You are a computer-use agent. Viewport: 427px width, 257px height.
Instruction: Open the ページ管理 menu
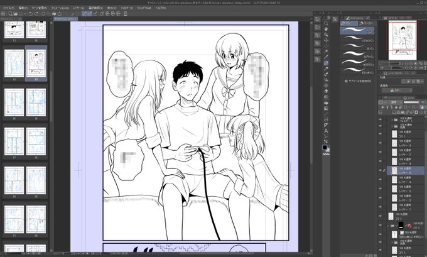[40, 8]
